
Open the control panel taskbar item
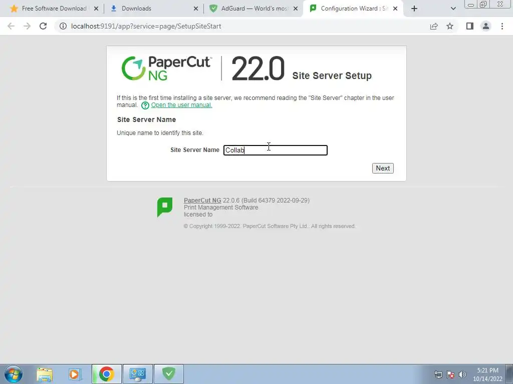137,374
